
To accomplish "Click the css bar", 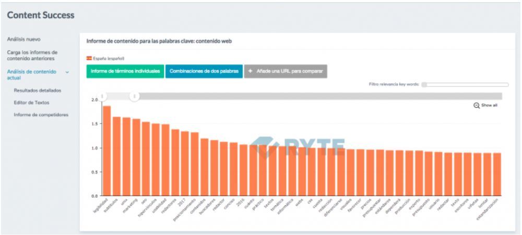I will 312,171.
